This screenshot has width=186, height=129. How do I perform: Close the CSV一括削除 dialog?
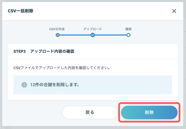[x=174, y=11]
